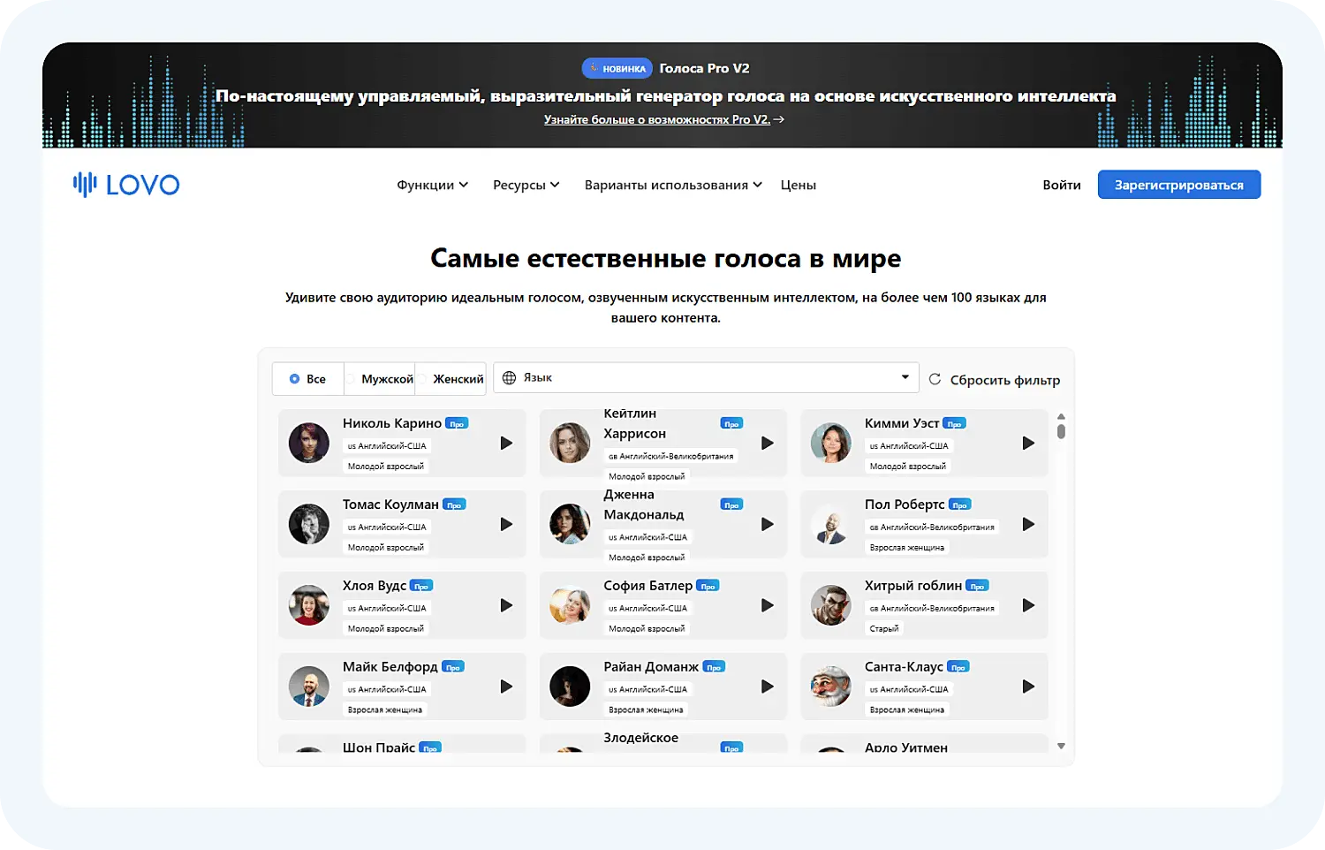1325x850 pixels.
Task: Click Майк Белфорд avatar thumbnail
Action: click(x=309, y=687)
